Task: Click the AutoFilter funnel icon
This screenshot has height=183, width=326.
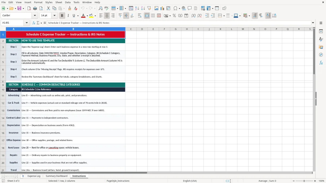Action: click(149, 8)
